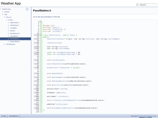Open JSONTools.h in the file tree
Image resolution: width=158 pixels, height=118 pixels.
click(14, 25)
